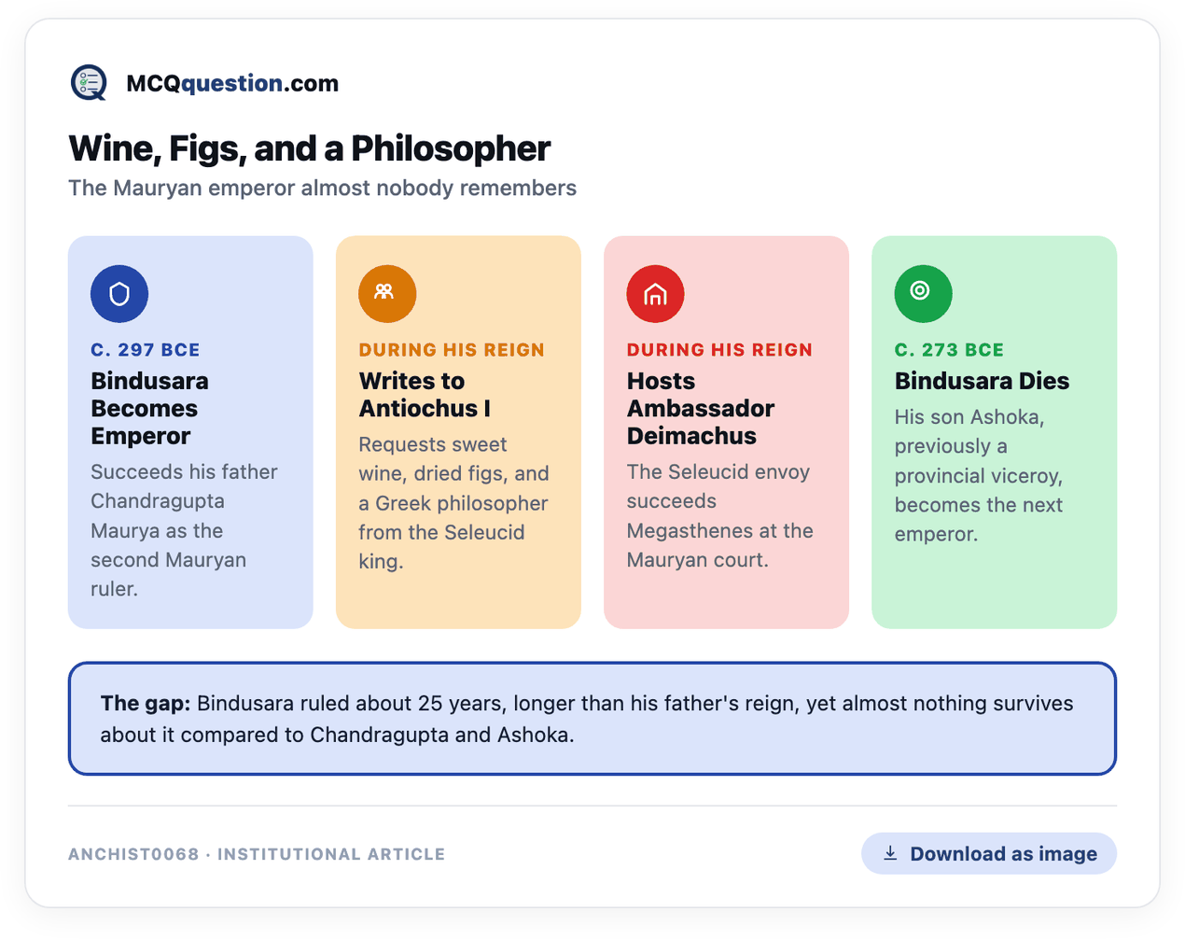Click the Wine, Figs, and a Philosopher title
This screenshot has width=1185, height=939.
point(309,148)
